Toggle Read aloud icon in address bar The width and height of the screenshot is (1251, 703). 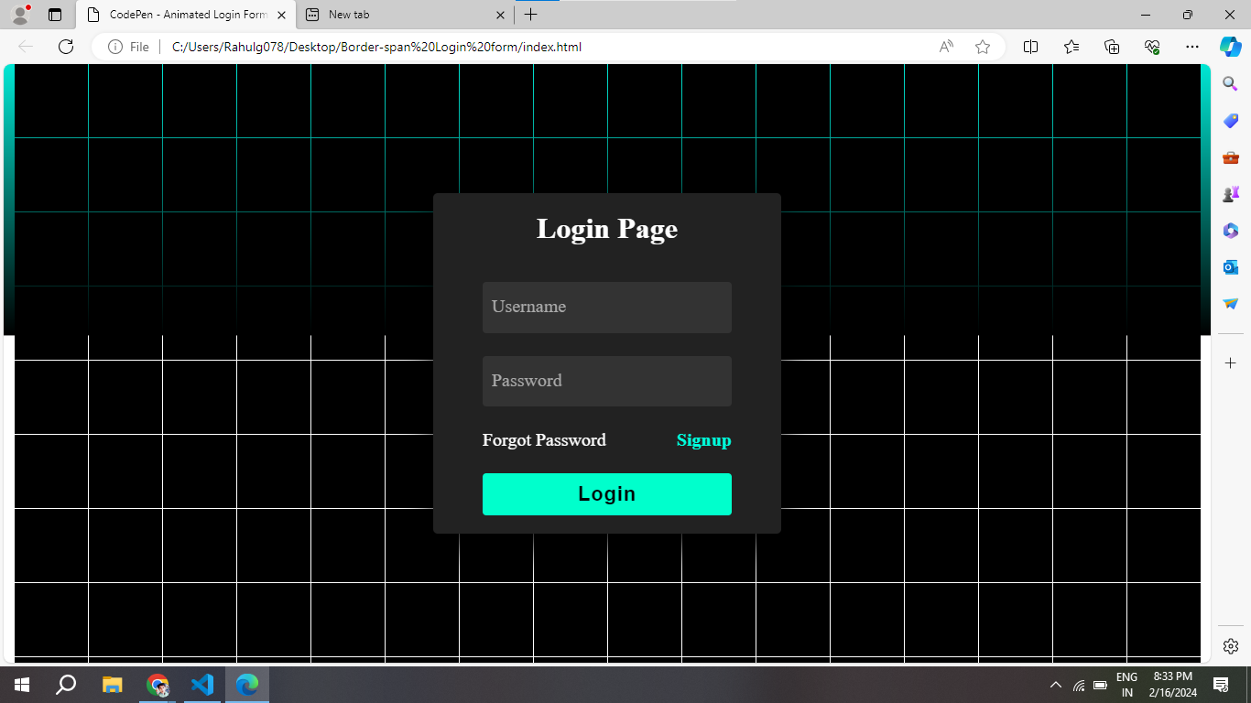[x=946, y=47]
